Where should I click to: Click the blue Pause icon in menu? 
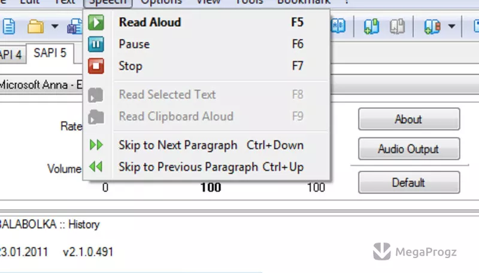tap(96, 44)
